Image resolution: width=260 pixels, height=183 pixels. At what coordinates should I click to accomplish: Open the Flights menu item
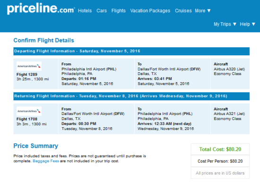pyautogui.click(x=118, y=11)
